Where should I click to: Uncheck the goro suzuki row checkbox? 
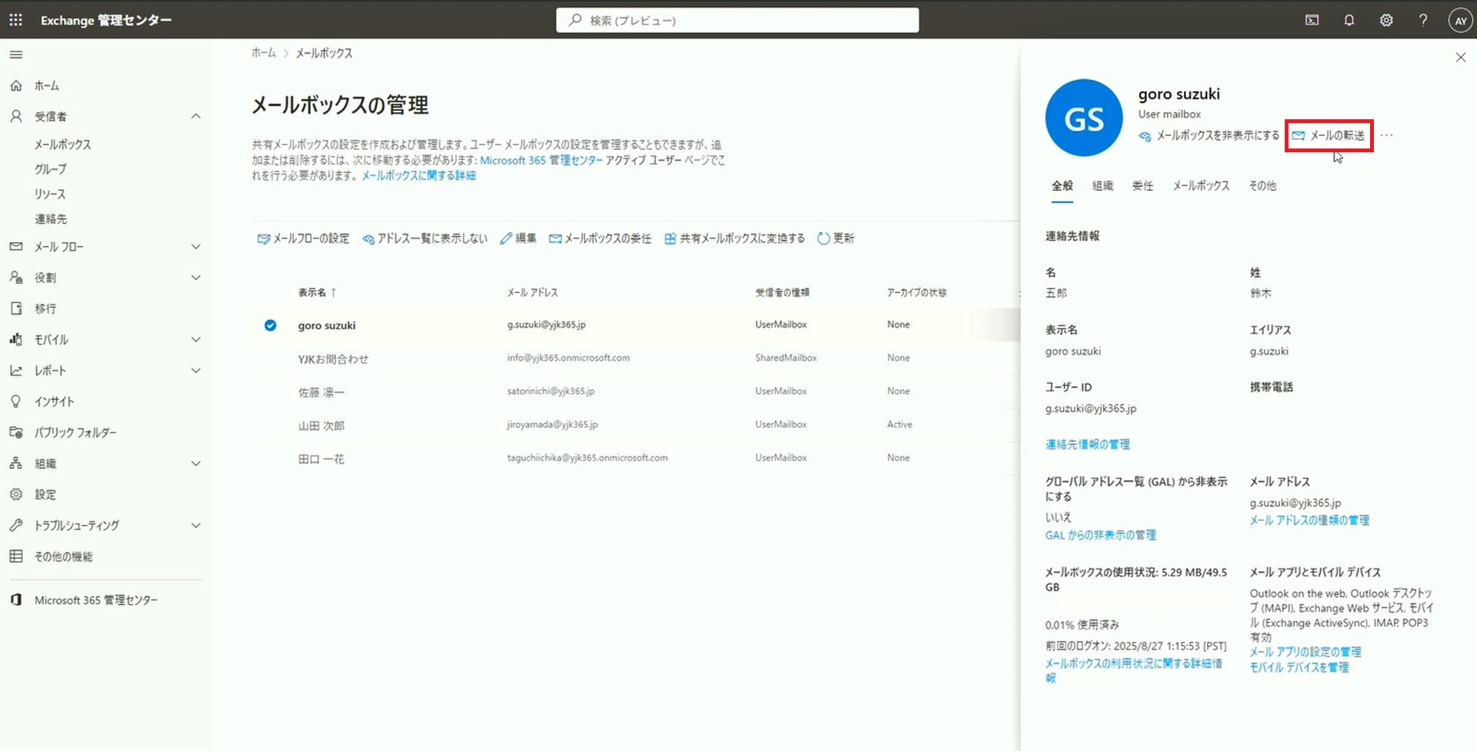pyautogui.click(x=270, y=325)
